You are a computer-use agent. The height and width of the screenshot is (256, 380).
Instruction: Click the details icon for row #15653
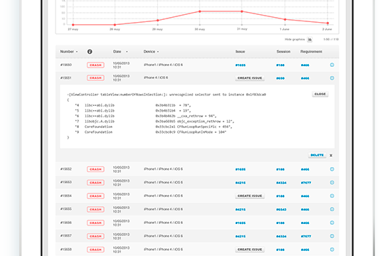[x=332, y=182]
